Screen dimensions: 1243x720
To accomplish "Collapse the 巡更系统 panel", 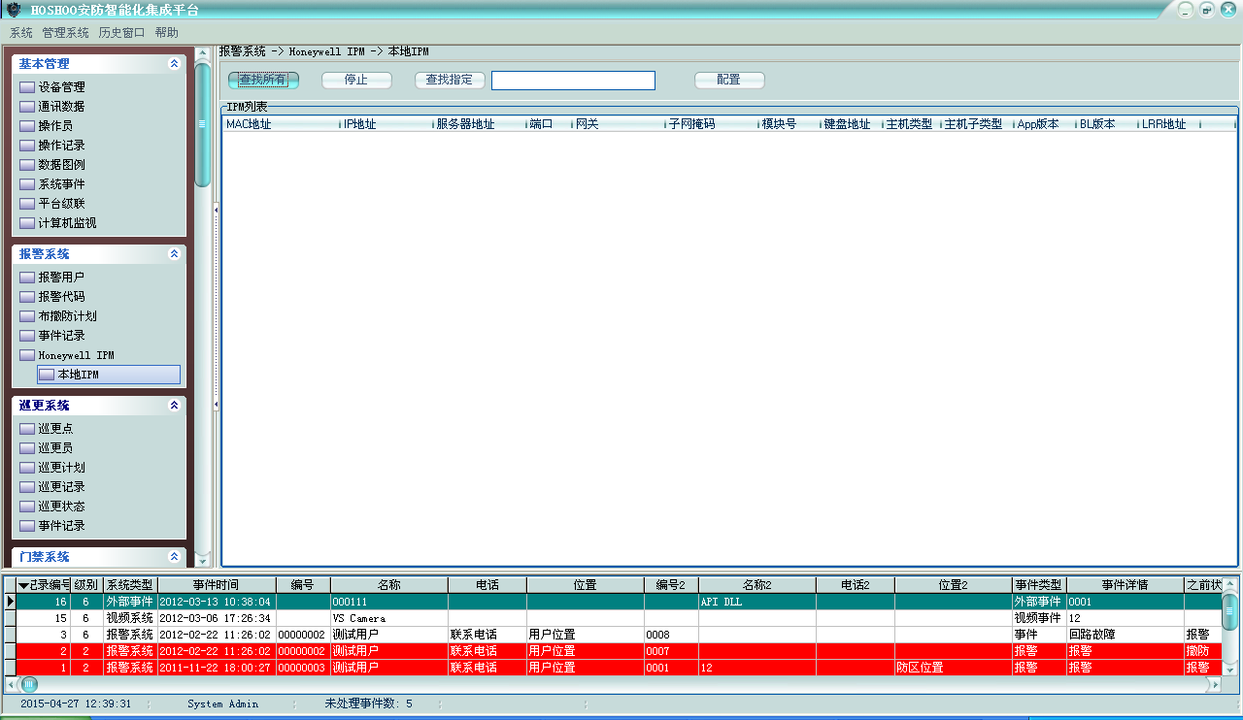I will pos(174,406).
